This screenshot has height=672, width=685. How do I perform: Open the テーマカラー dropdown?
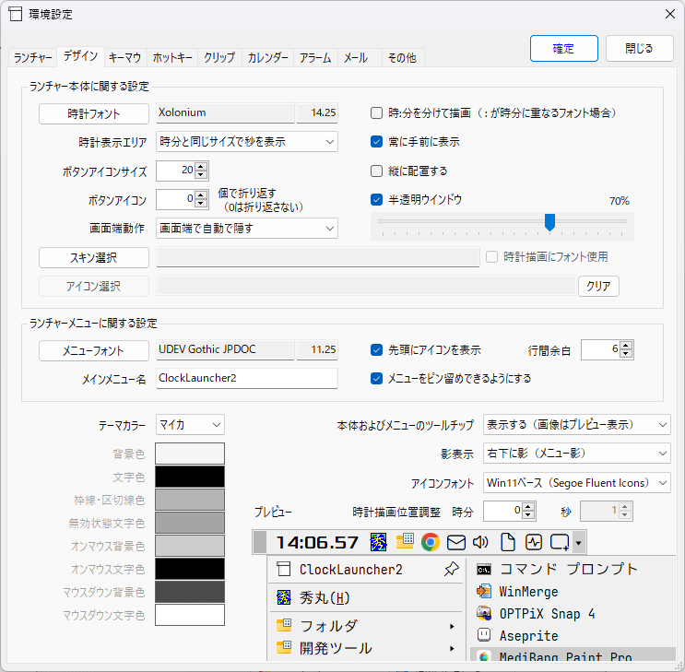pyautogui.click(x=190, y=425)
